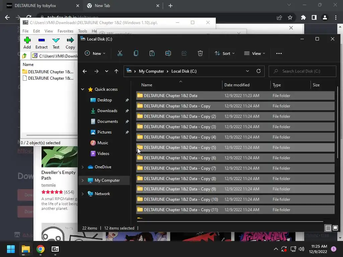
Task: Expand address bar history dropdown
Action: point(248,71)
